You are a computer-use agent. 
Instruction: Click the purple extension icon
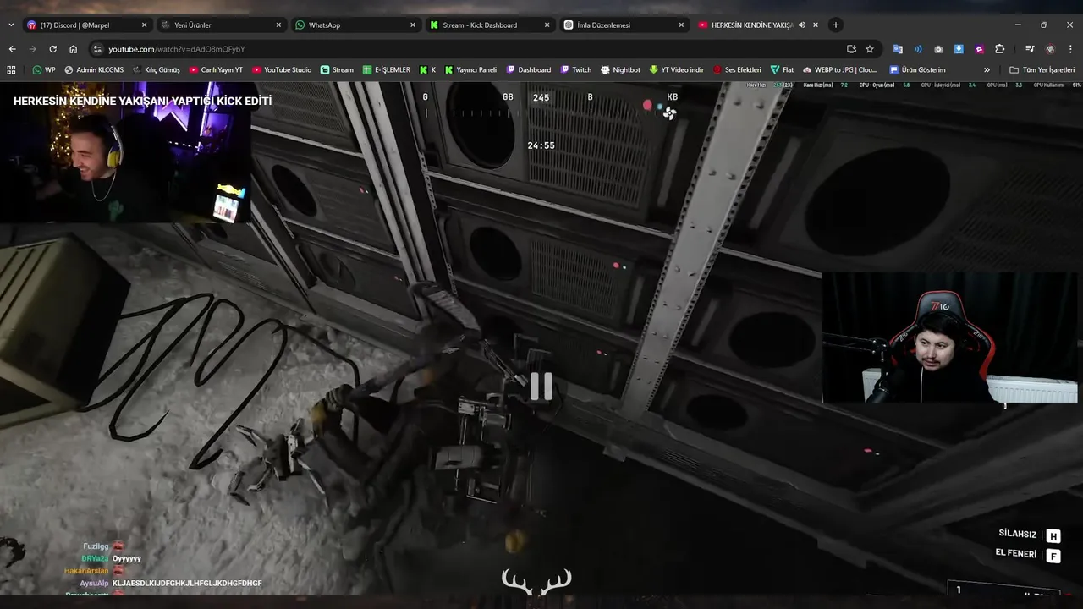click(979, 49)
